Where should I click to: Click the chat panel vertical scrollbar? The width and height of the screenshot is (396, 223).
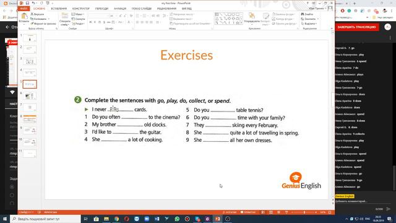click(x=394, y=178)
